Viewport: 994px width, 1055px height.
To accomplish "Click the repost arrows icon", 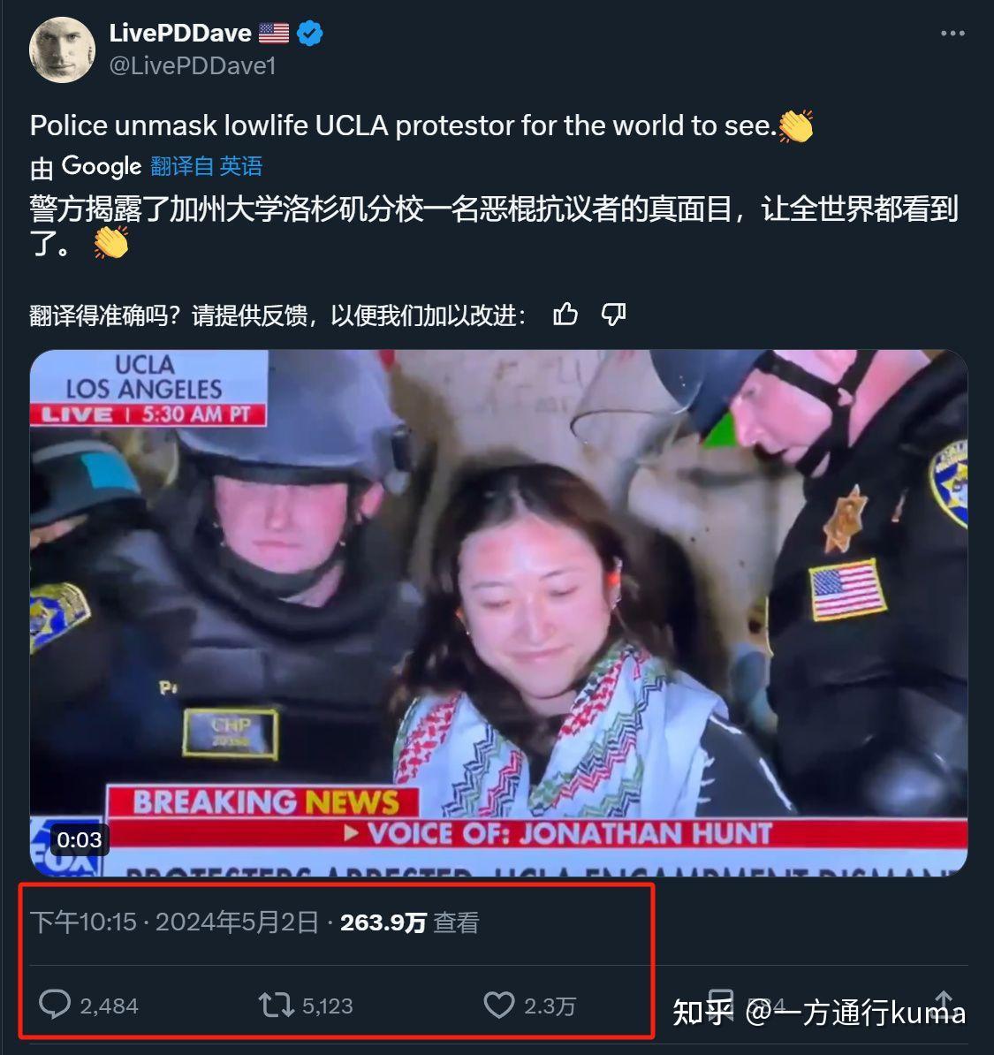I will tap(276, 1006).
